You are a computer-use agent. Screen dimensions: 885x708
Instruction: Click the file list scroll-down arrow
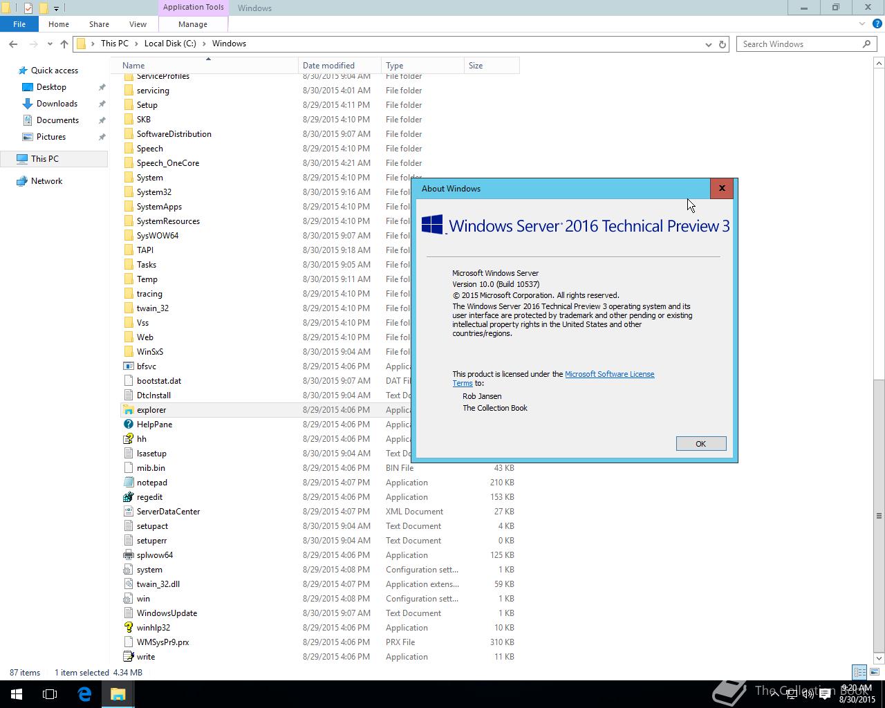point(879,658)
